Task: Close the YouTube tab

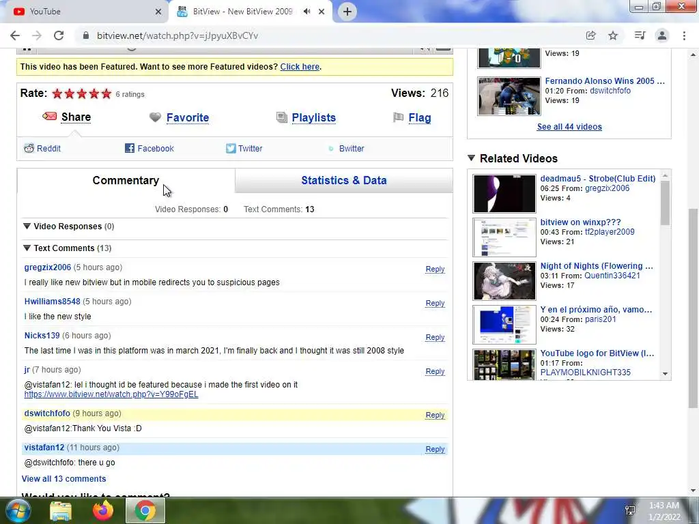Action: pyautogui.click(x=158, y=12)
